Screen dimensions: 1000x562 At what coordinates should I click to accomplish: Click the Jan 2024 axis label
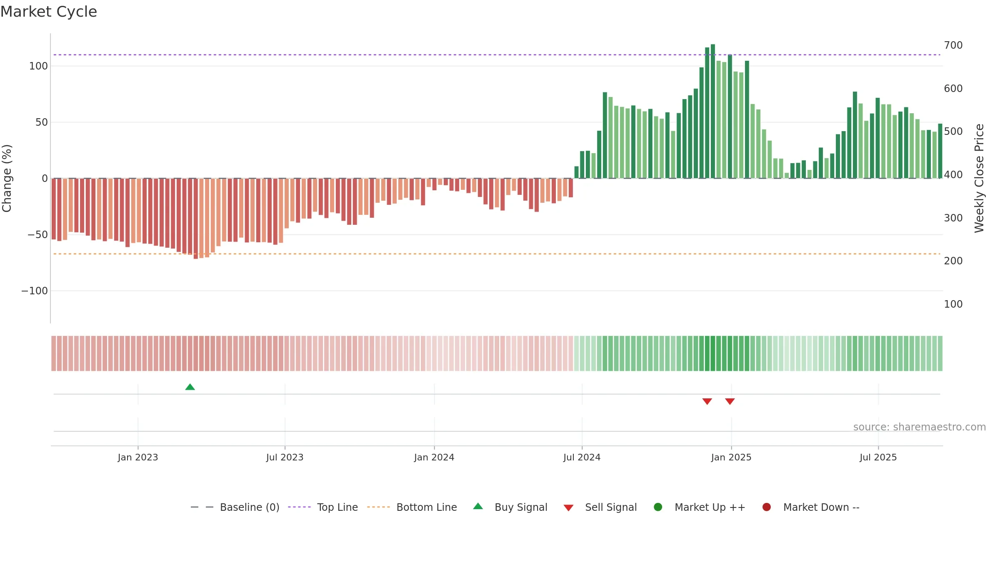pos(434,458)
